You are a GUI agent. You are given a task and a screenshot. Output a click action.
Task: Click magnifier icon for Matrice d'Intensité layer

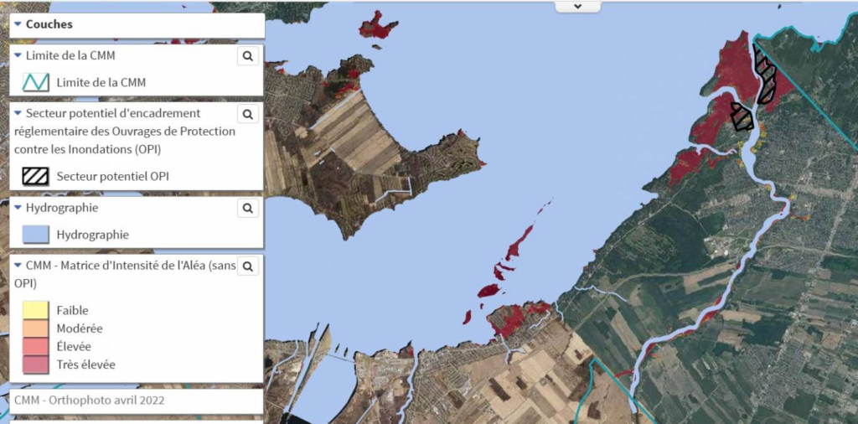tap(247, 266)
